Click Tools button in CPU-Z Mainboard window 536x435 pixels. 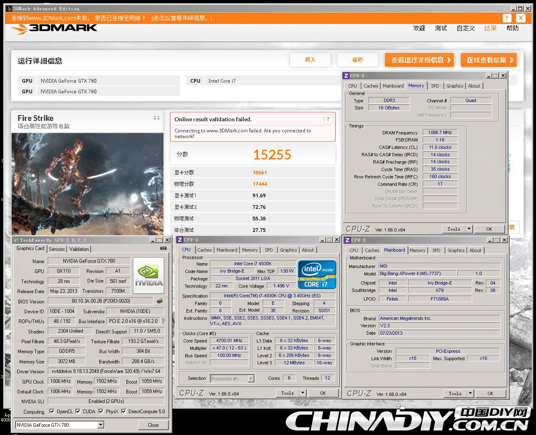pyautogui.click(x=455, y=393)
